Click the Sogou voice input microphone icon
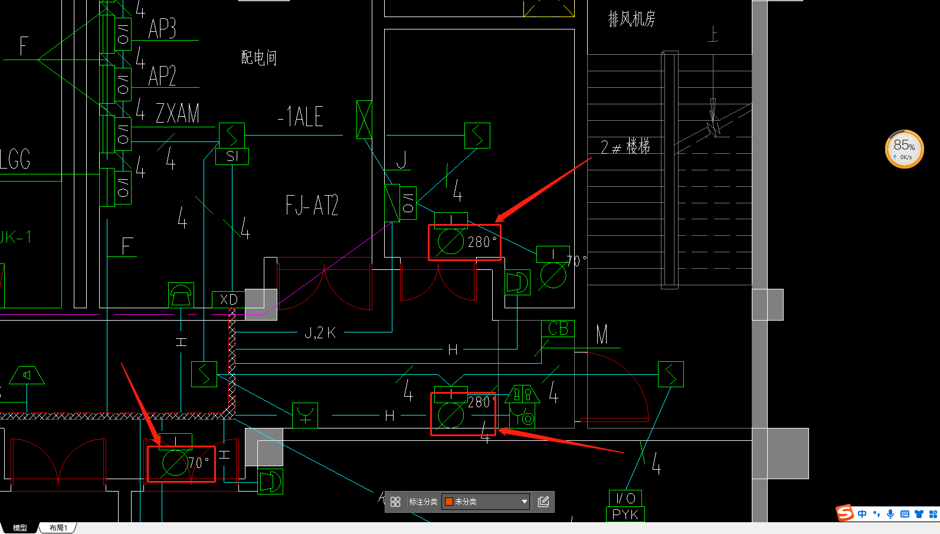940x534 pixels. pyautogui.click(x=890, y=514)
